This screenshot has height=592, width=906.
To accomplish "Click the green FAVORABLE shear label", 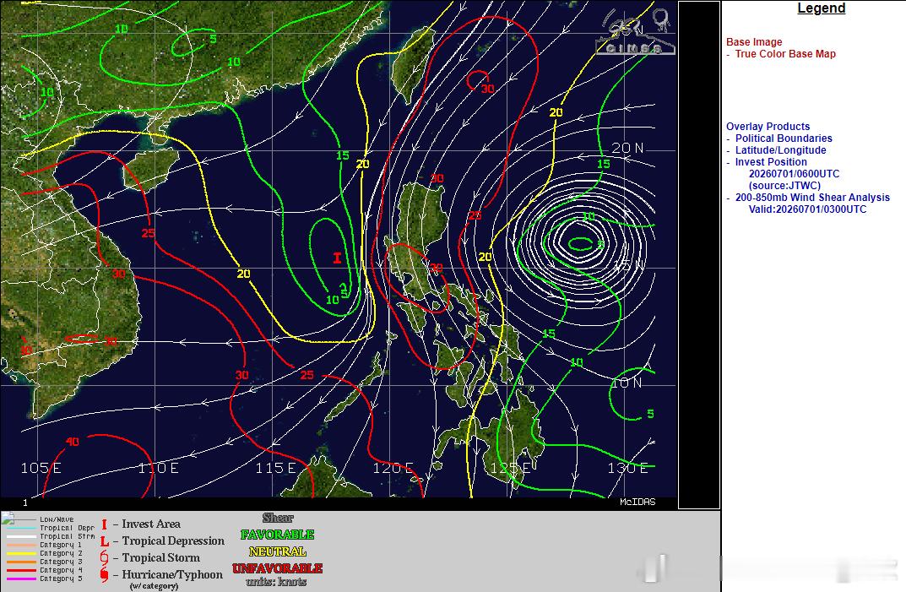I will pyautogui.click(x=277, y=535).
